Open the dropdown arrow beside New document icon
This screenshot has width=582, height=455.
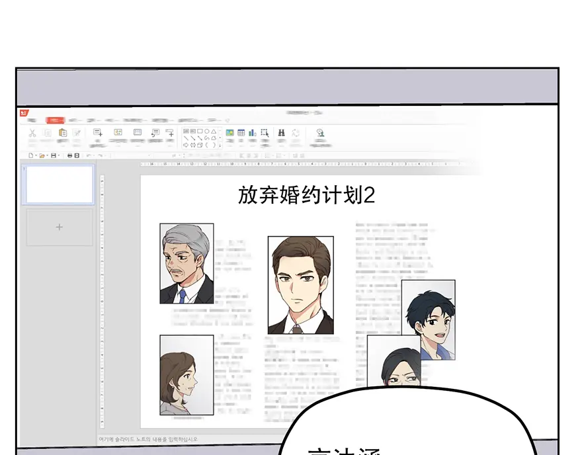pos(36,155)
